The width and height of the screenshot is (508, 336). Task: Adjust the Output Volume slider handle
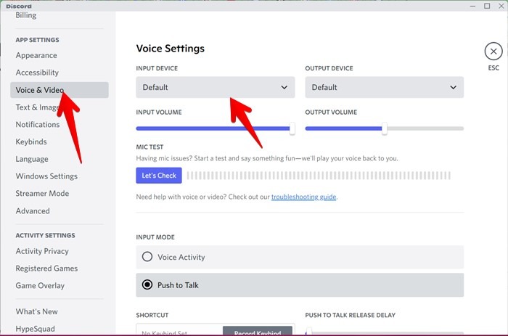click(384, 128)
